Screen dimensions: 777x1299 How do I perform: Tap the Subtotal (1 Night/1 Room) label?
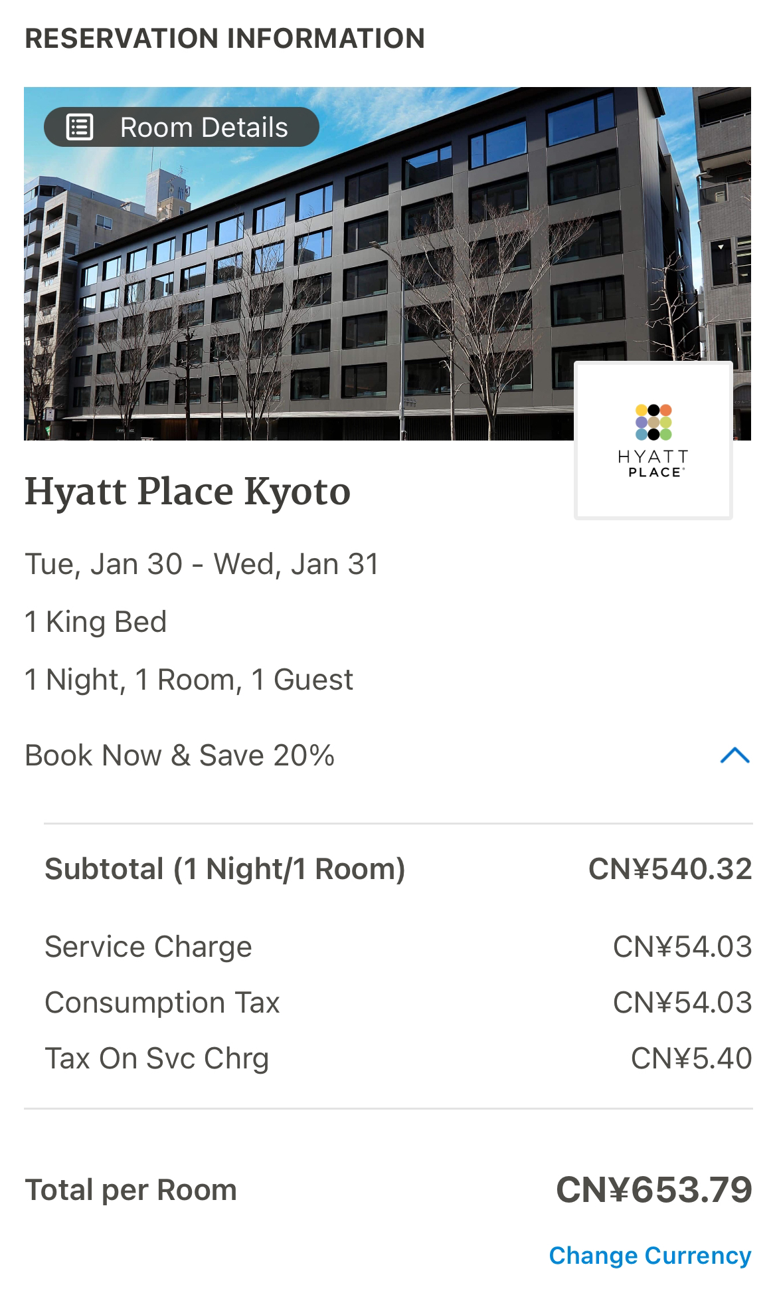click(x=225, y=869)
